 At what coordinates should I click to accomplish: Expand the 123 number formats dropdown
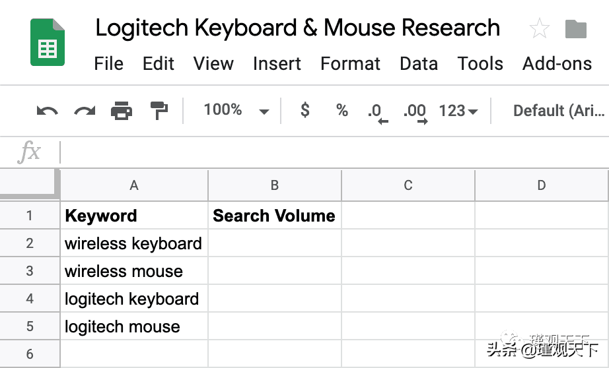pyautogui.click(x=458, y=111)
